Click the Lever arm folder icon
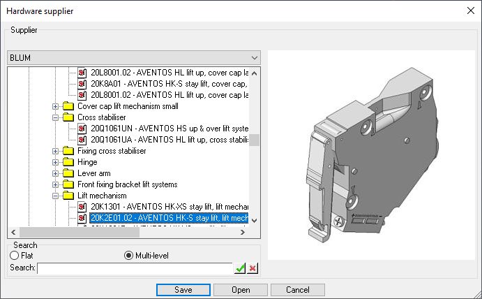 click(68, 173)
